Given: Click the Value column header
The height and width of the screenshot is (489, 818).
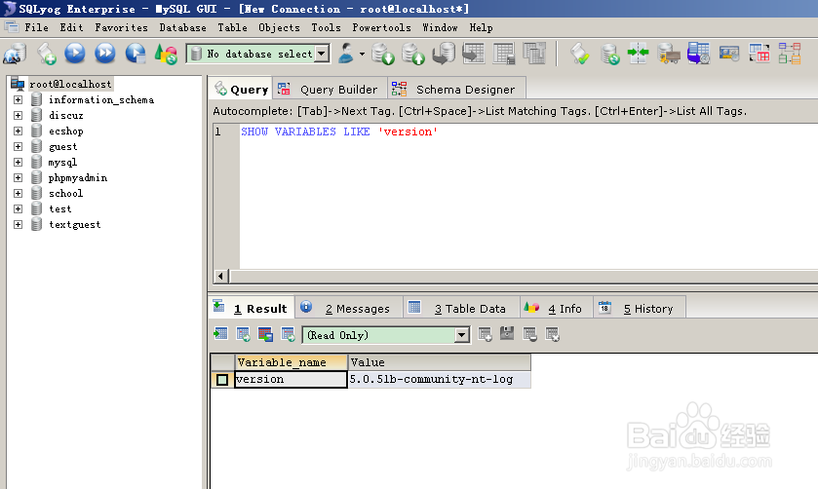Looking at the screenshot, I should point(440,362).
